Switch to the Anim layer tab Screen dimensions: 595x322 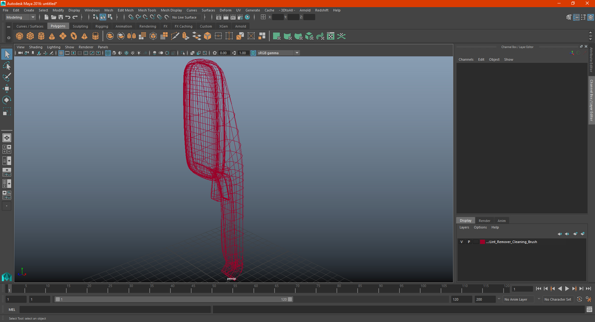click(x=501, y=221)
